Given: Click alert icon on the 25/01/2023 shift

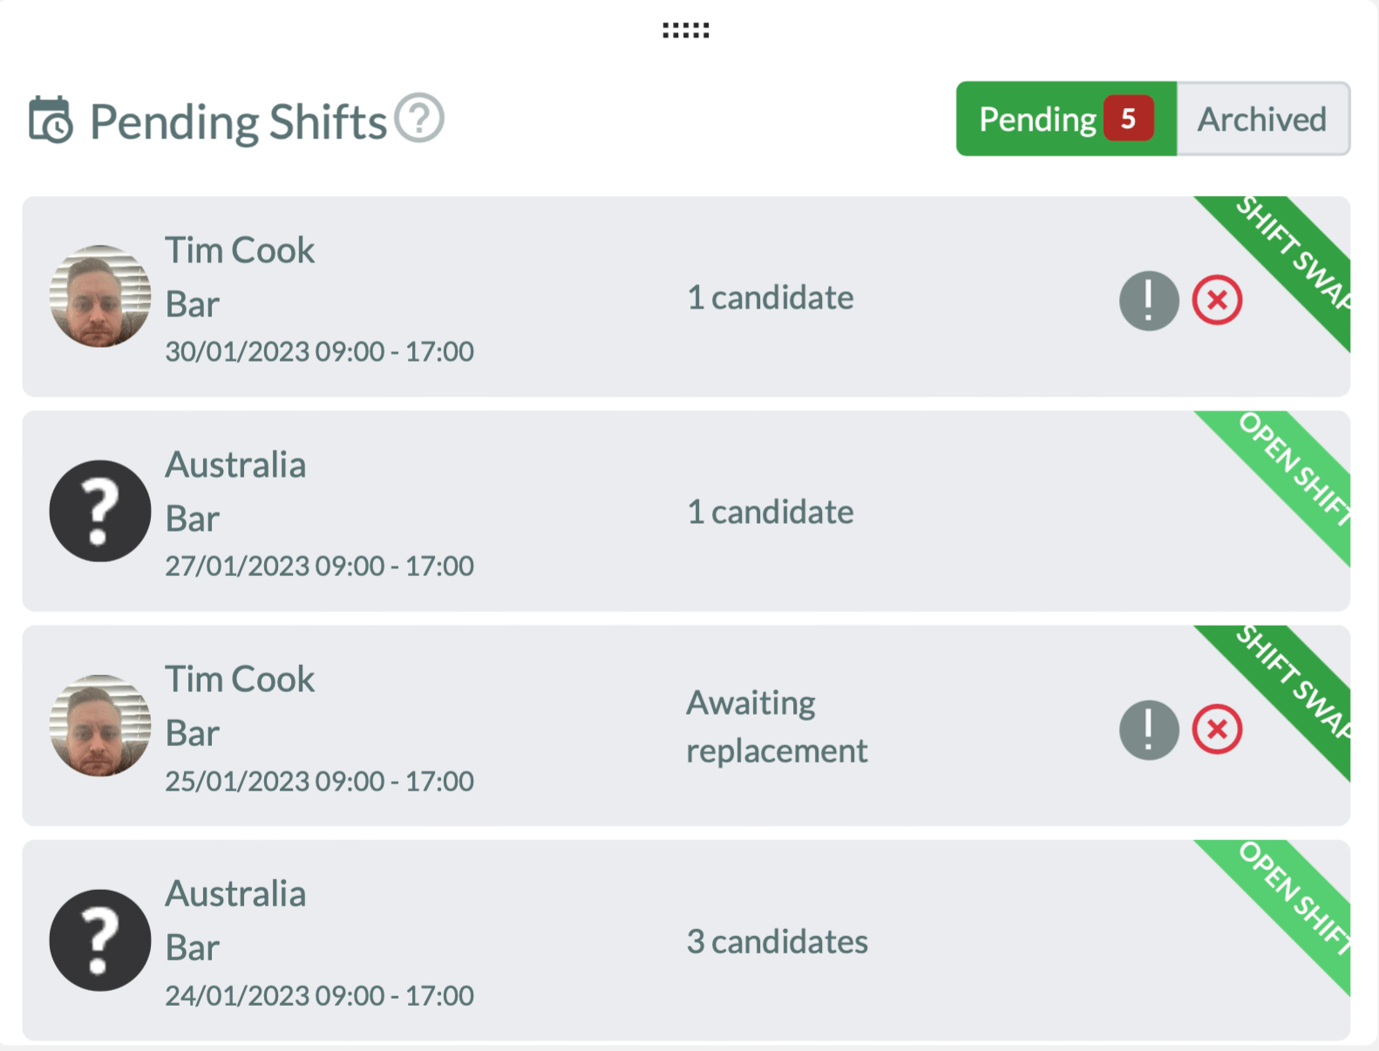Looking at the screenshot, I should (1149, 729).
